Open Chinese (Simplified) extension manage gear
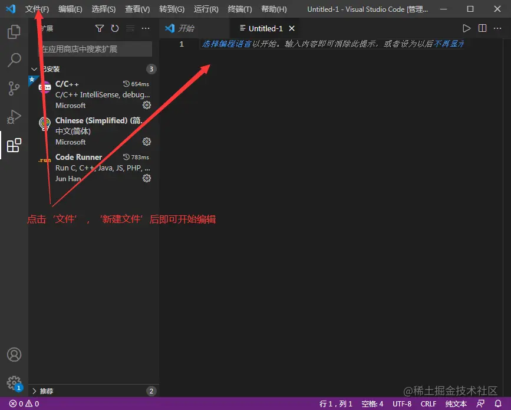The image size is (511, 410). point(147,142)
